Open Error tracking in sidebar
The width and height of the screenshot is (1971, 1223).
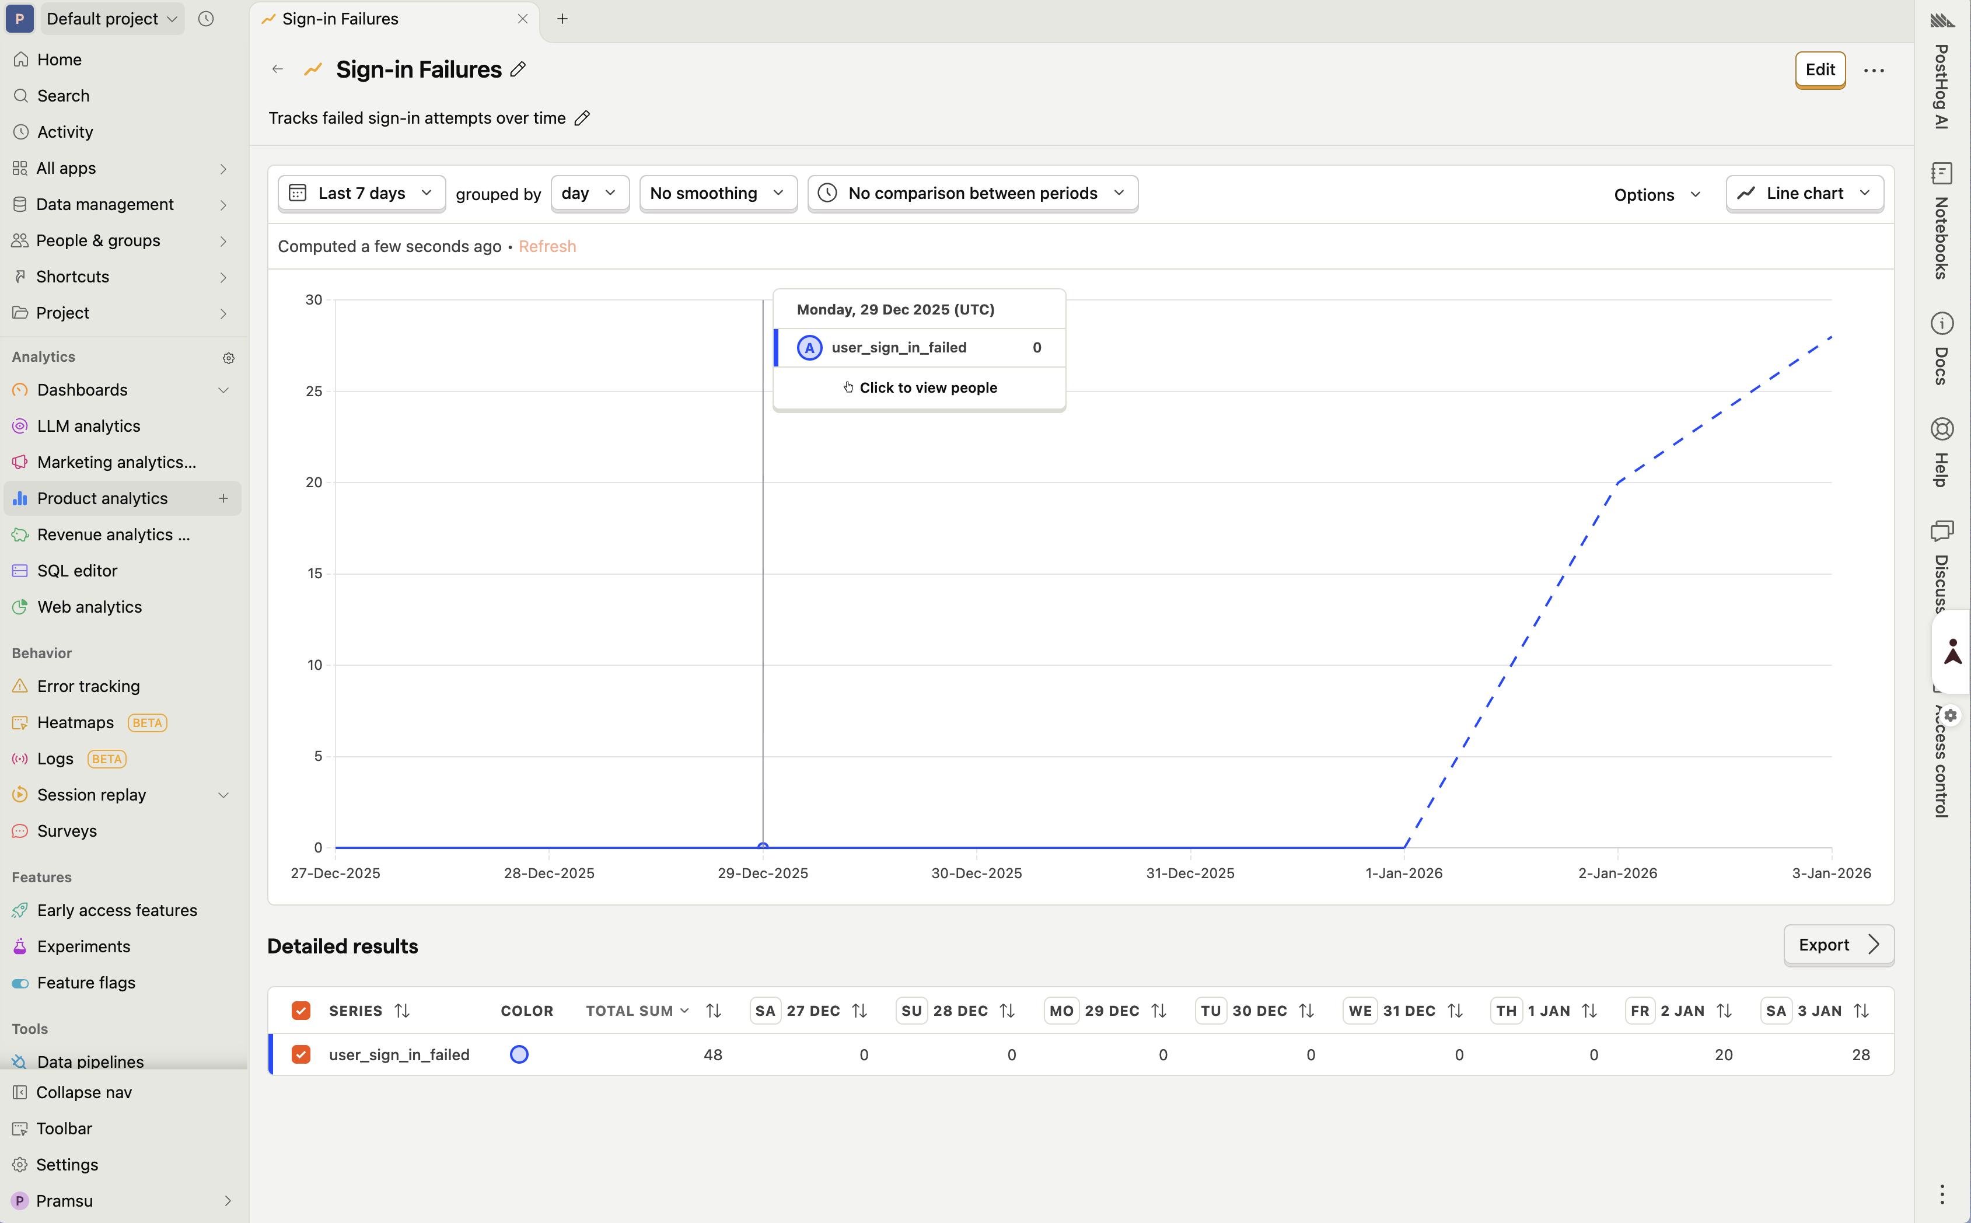(88, 686)
